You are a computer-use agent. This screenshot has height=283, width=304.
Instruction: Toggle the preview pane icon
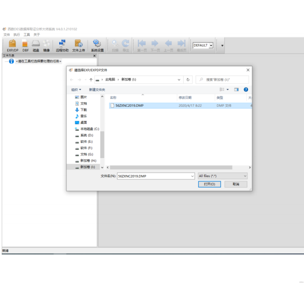click(x=236, y=89)
